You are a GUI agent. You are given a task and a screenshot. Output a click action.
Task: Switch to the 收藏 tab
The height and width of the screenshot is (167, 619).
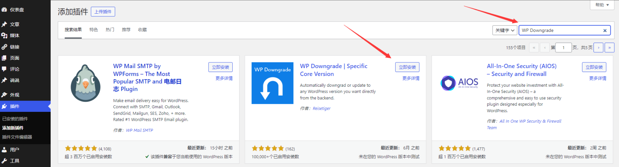pyautogui.click(x=143, y=30)
